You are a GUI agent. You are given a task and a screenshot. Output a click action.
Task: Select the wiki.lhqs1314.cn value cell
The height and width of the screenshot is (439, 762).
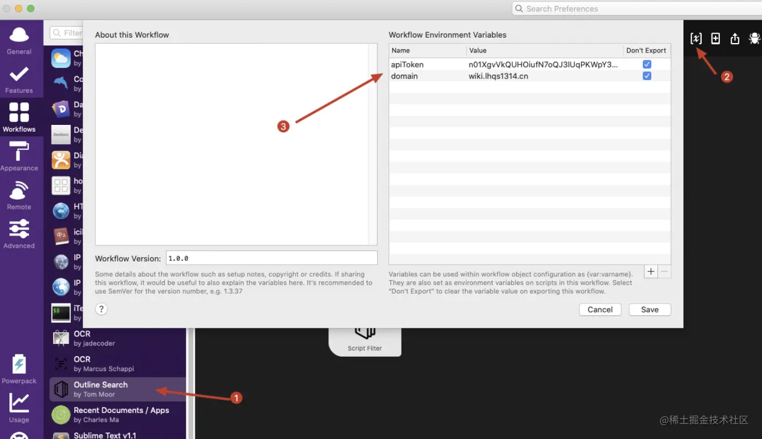[498, 76]
